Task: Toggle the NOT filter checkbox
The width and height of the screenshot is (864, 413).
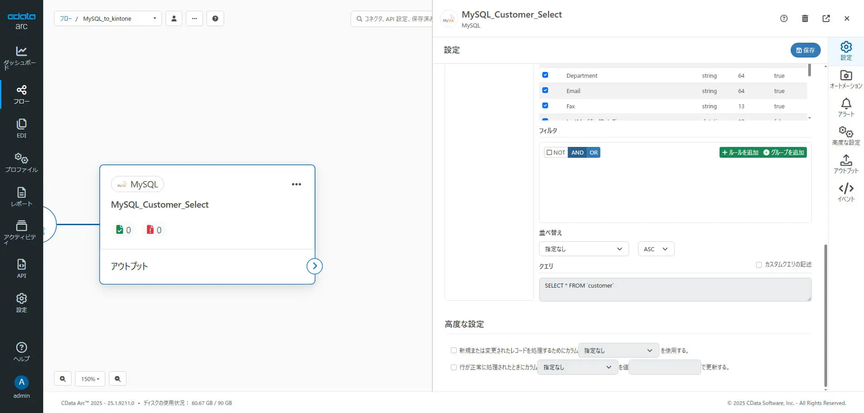Action: [x=549, y=152]
